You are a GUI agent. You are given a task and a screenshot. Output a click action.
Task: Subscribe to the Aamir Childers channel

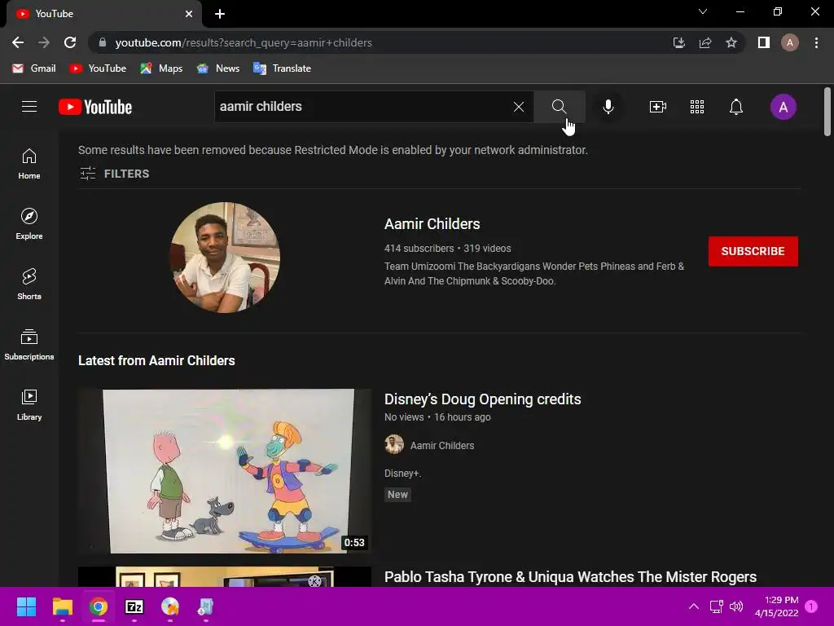click(x=753, y=251)
